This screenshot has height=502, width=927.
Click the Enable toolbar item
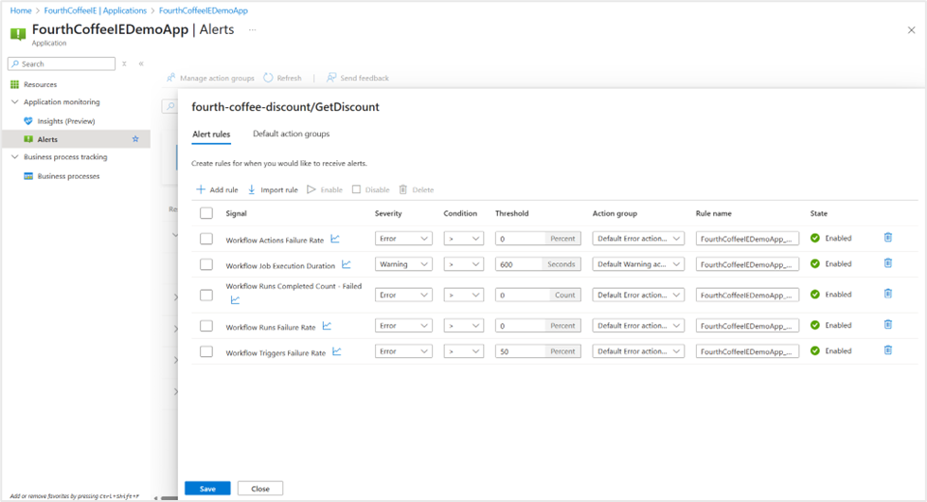pos(325,189)
